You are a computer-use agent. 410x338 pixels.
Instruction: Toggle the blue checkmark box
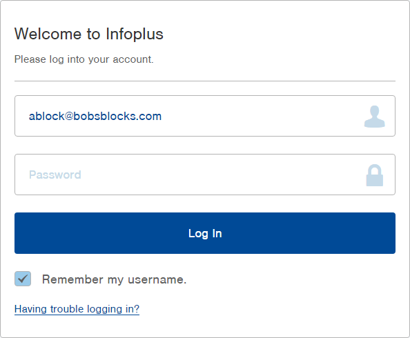tap(23, 279)
